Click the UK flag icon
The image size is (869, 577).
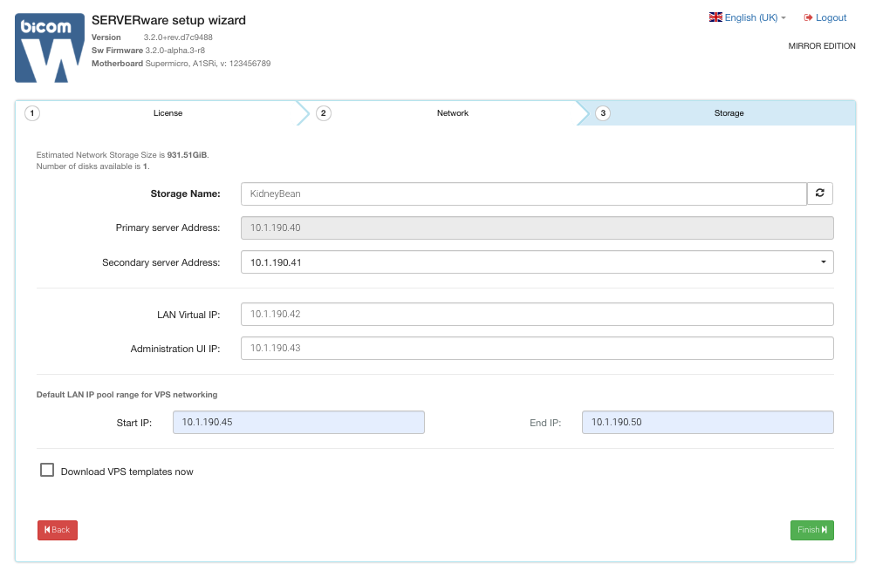(x=715, y=17)
